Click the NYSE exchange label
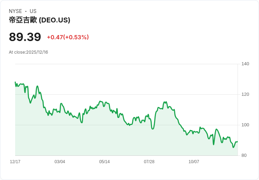 (15, 11)
